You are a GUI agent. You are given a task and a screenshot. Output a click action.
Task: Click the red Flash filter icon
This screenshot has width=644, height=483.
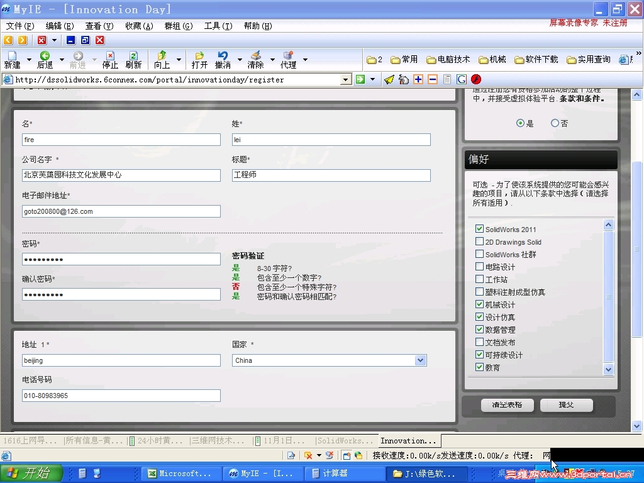(476, 79)
